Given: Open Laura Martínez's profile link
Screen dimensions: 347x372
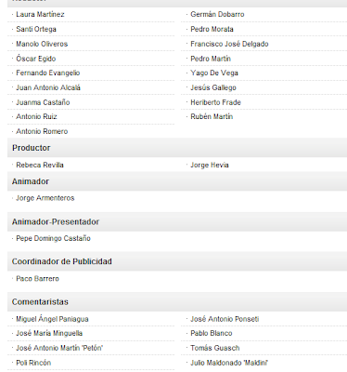Looking at the screenshot, I should tap(40, 14).
